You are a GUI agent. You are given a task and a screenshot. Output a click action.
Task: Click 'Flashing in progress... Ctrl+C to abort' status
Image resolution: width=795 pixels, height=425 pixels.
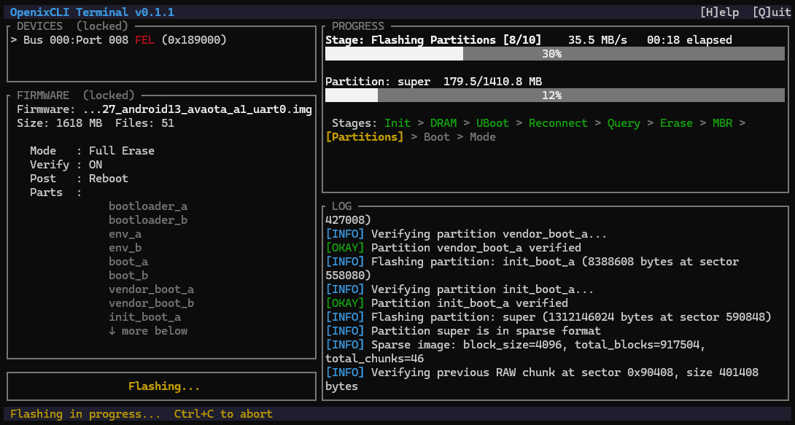[x=141, y=414]
